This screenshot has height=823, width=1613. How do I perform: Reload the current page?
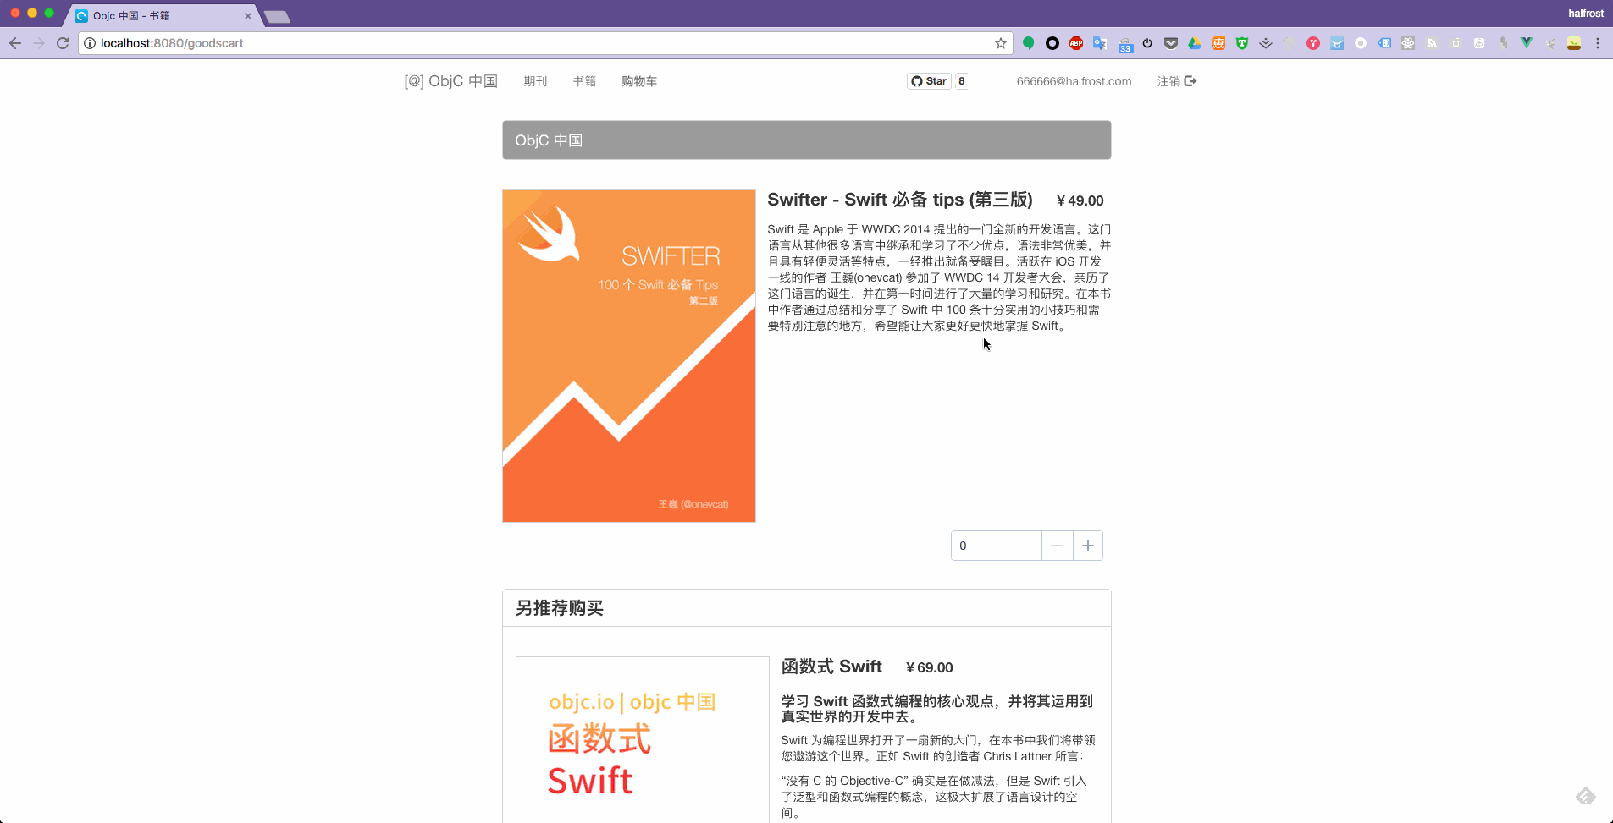[x=63, y=43]
